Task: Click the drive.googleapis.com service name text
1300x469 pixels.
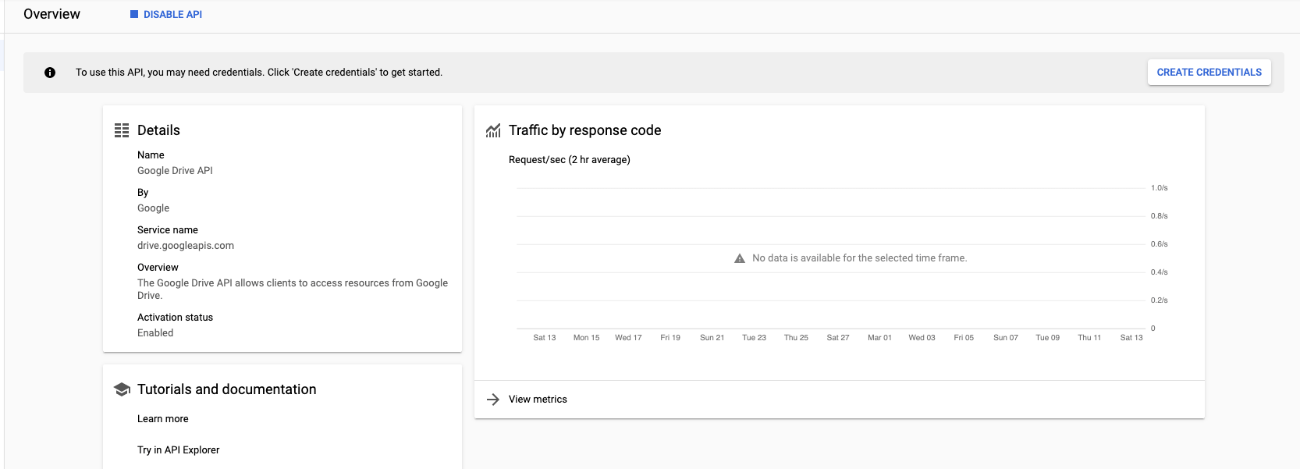Action: [186, 246]
